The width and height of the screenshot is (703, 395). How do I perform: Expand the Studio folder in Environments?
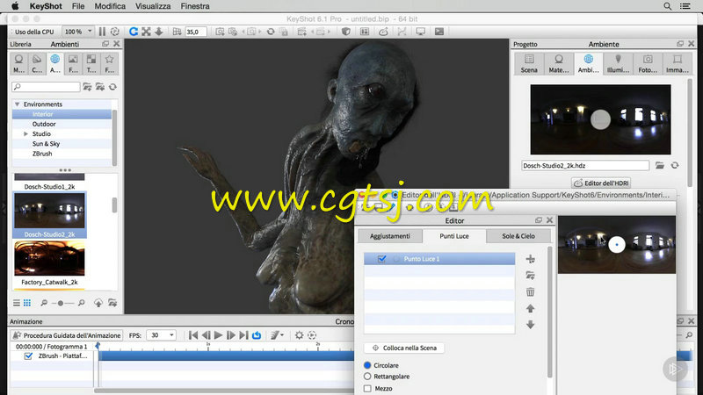click(x=25, y=134)
